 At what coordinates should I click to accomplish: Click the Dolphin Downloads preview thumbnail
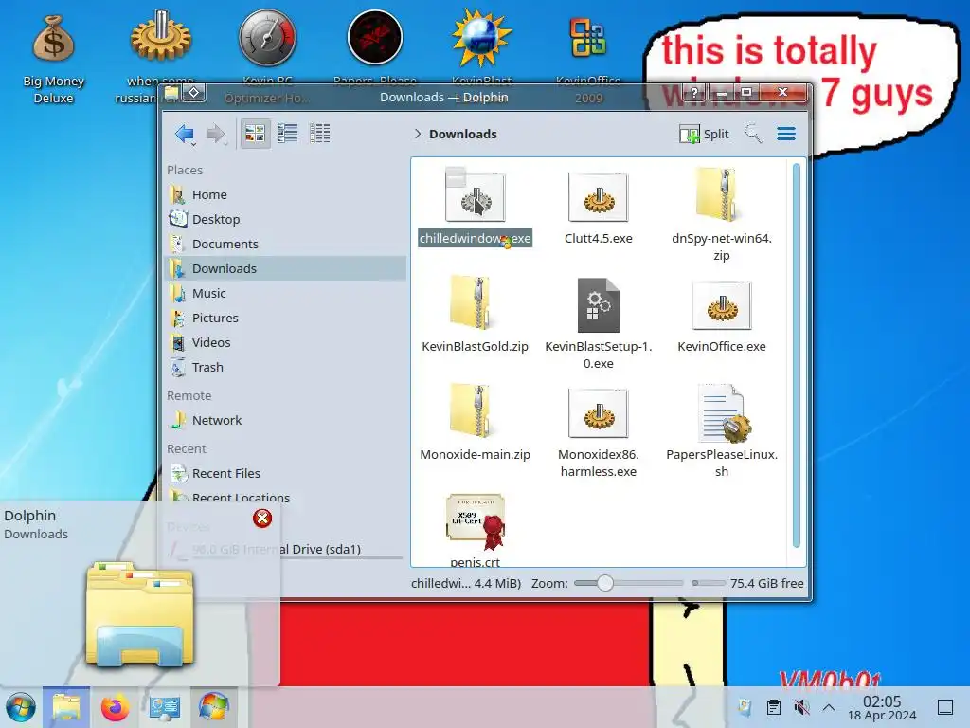[x=140, y=613]
